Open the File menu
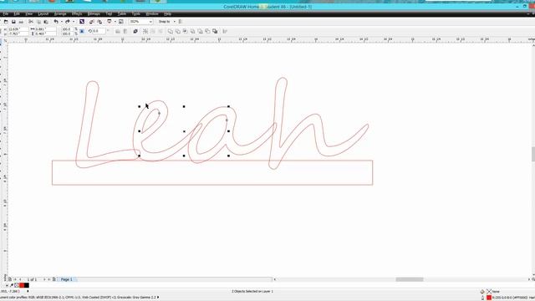 [6, 14]
